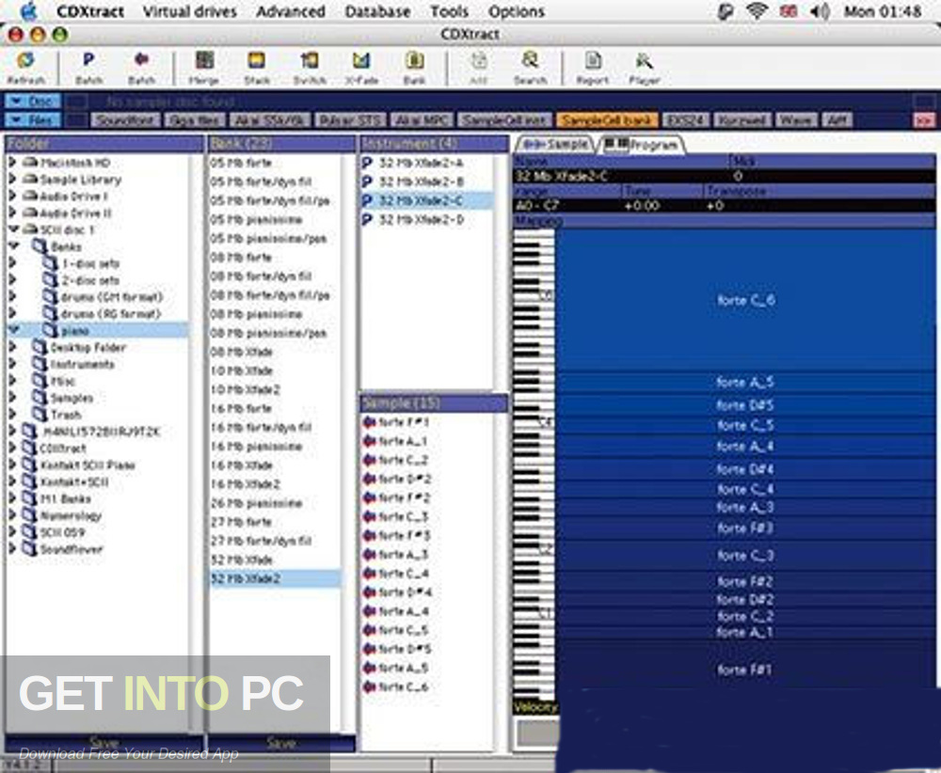Viewport: 941px width, 773px height.
Task: Click the Switch toolbar icon
Action: click(310, 60)
